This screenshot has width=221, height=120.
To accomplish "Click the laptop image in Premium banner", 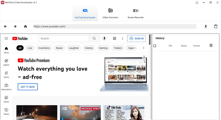I will pos(124,74).
